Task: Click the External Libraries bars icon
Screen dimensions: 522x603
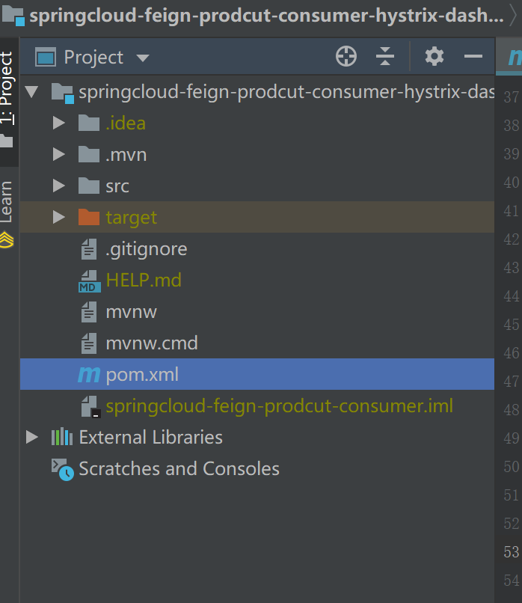Action: tap(62, 437)
